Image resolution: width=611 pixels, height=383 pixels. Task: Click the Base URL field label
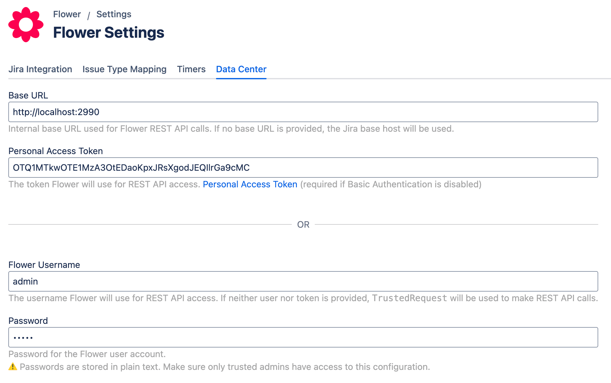[x=28, y=95]
